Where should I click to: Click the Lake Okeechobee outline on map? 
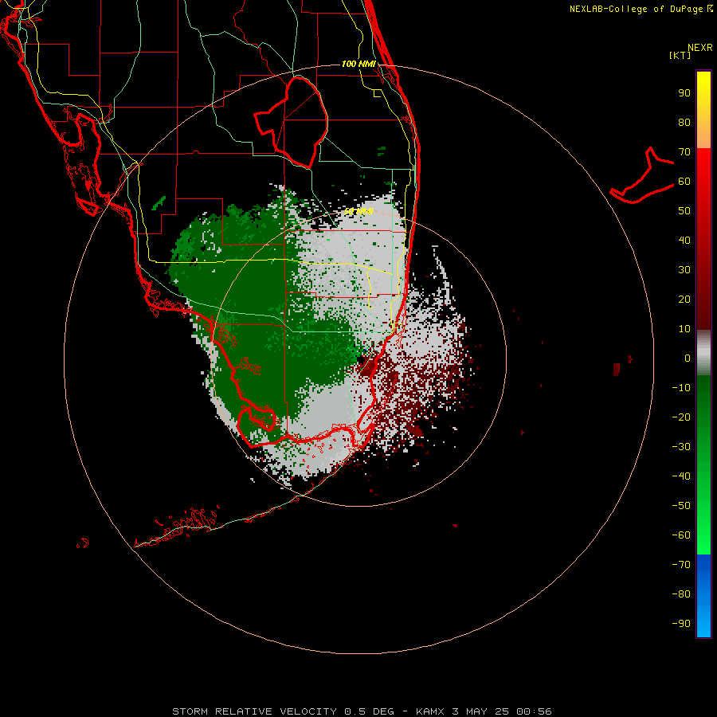291,122
